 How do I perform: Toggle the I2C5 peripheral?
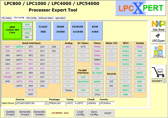42,68
